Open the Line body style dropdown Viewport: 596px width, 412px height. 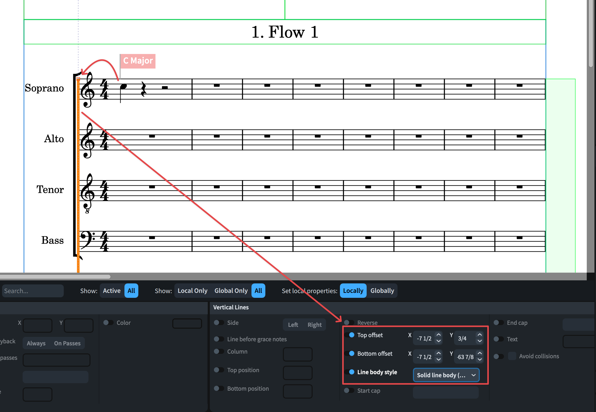[446, 375]
